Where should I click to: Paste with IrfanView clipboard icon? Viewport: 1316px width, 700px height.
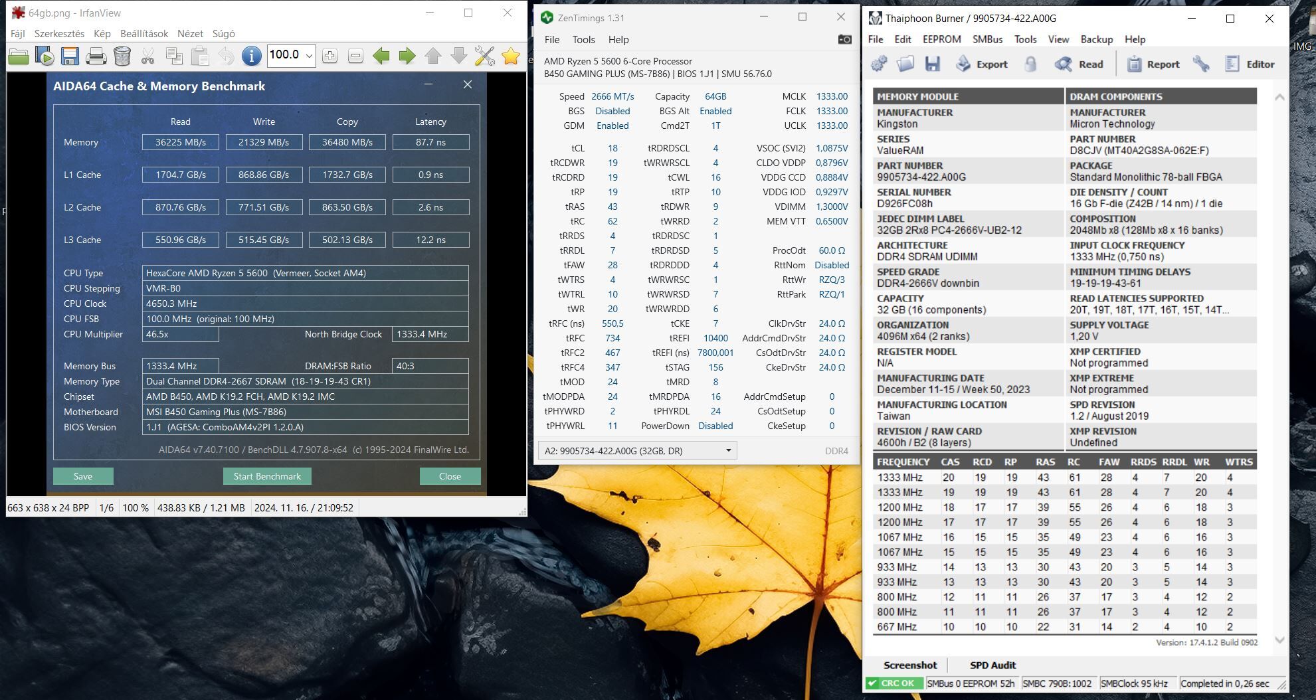click(x=200, y=56)
